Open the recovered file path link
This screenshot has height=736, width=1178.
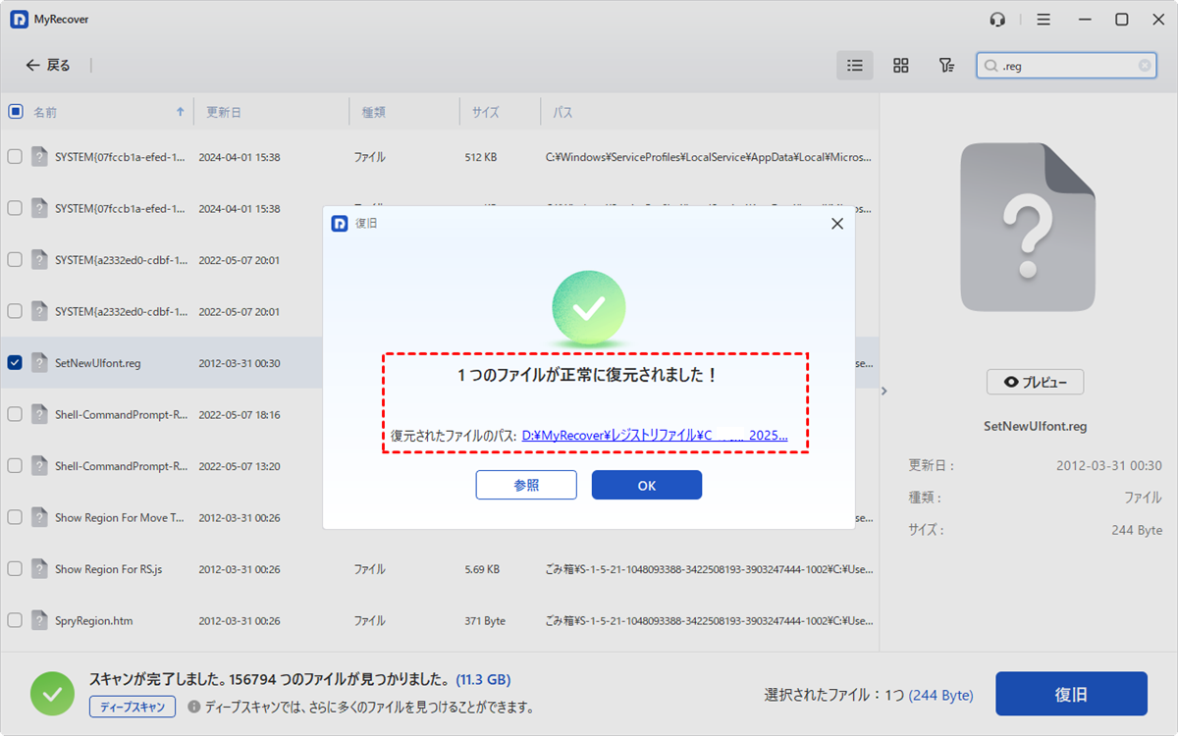pos(655,435)
